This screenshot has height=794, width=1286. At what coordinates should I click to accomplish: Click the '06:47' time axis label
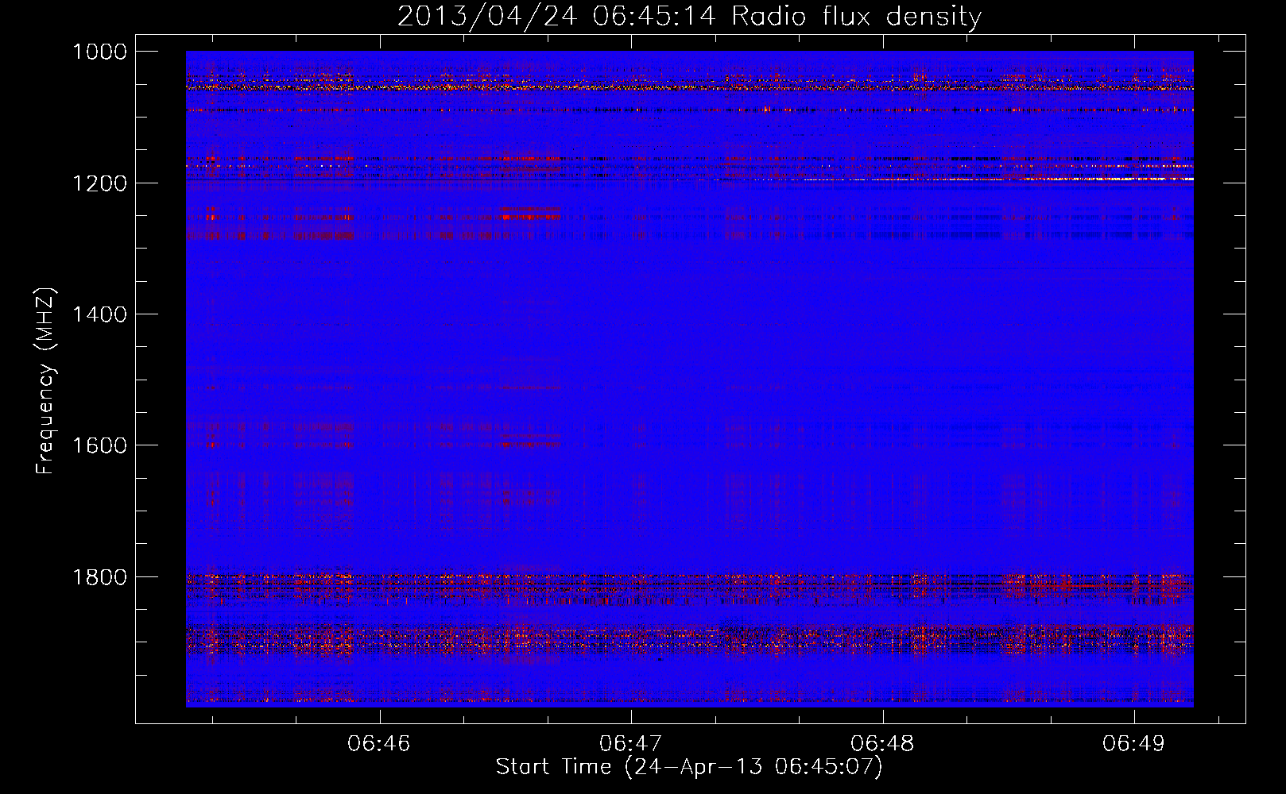pyautogui.click(x=630, y=743)
